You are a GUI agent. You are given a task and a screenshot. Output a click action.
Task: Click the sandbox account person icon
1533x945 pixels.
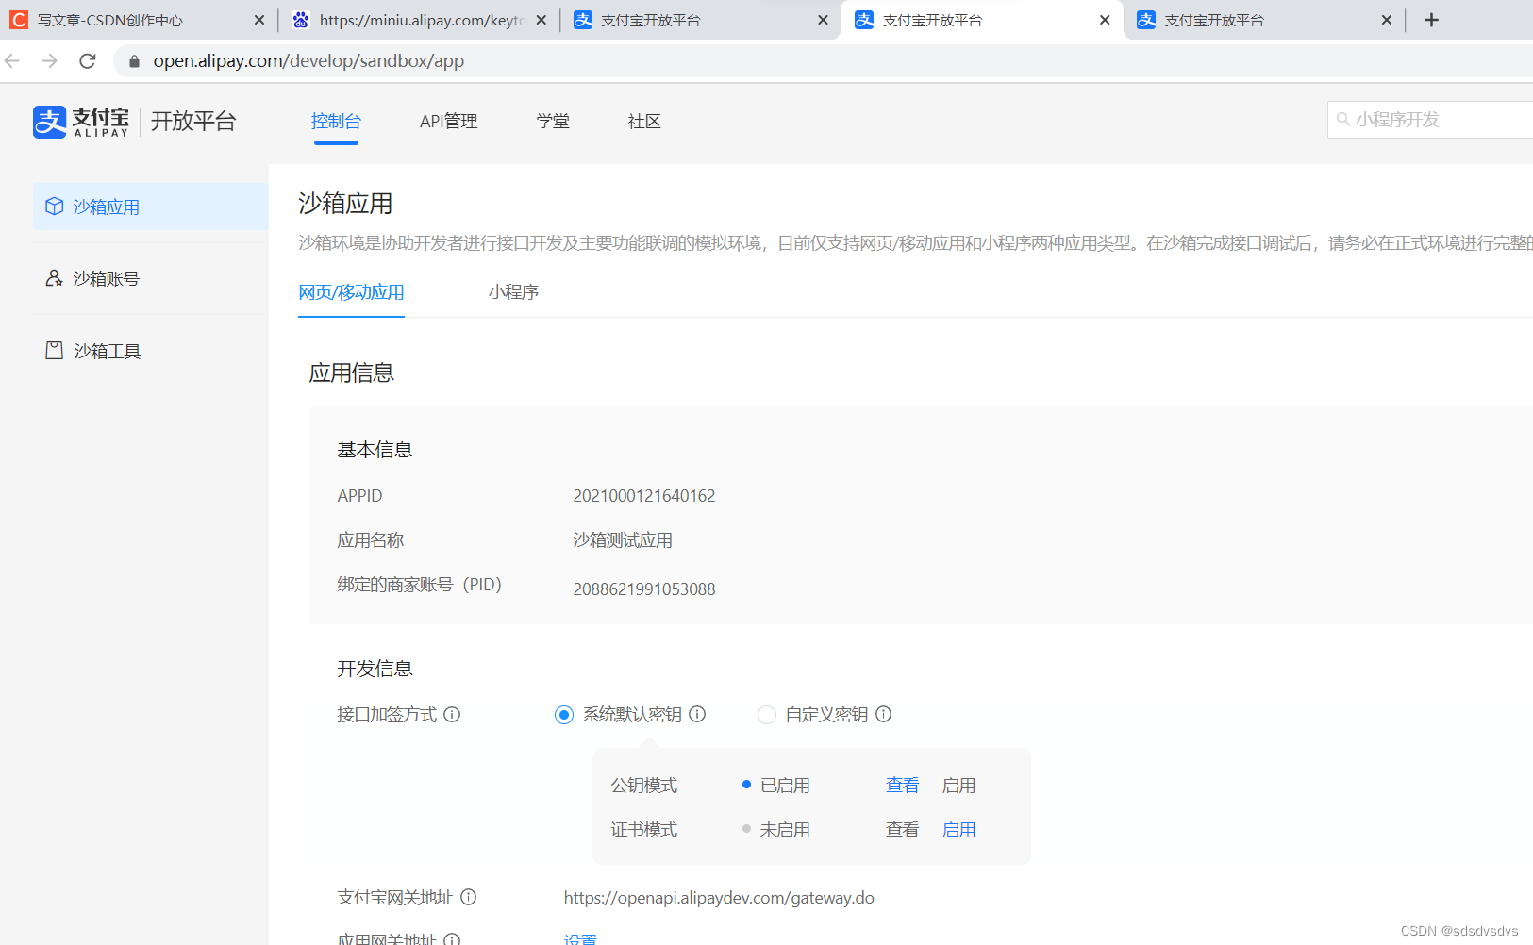55,278
